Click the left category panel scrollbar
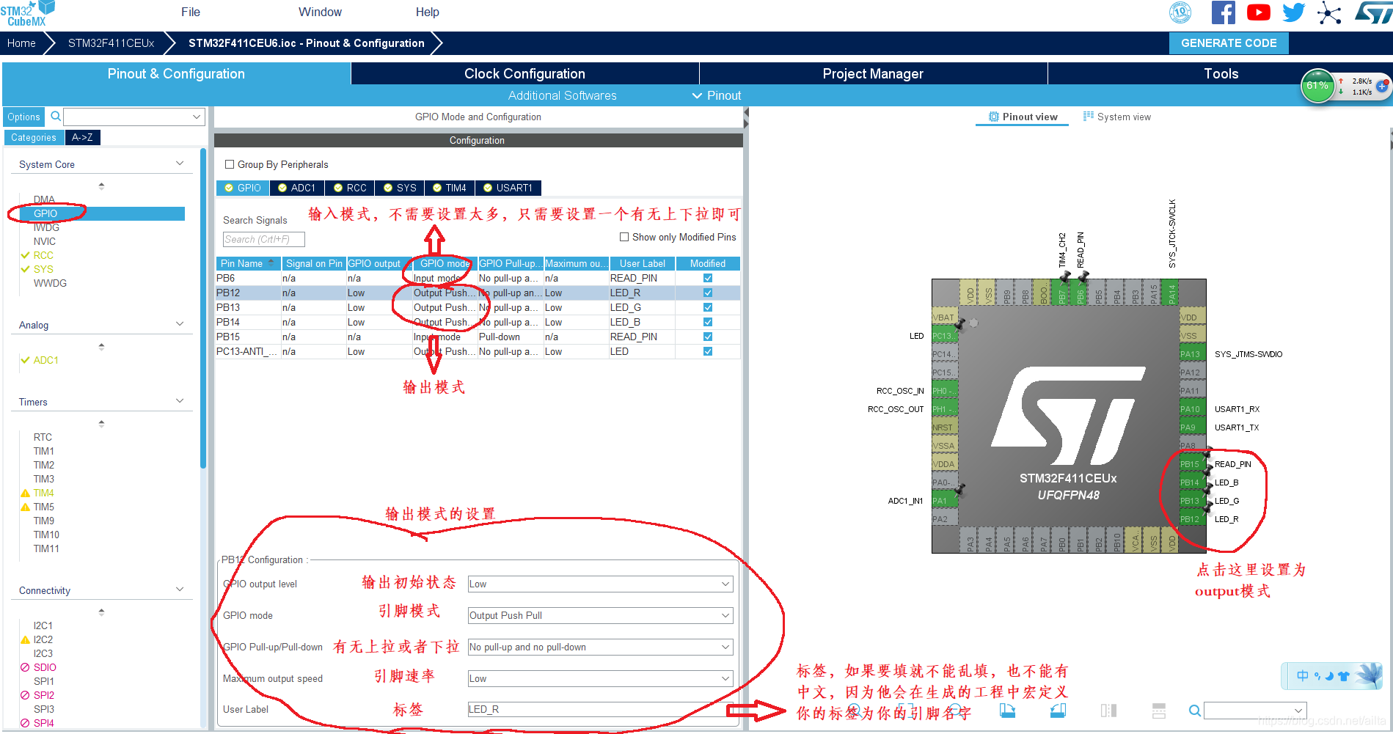The height and width of the screenshot is (734, 1393). tap(203, 308)
